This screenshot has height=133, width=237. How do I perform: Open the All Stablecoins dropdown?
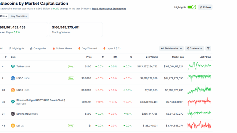click(x=172, y=48)
